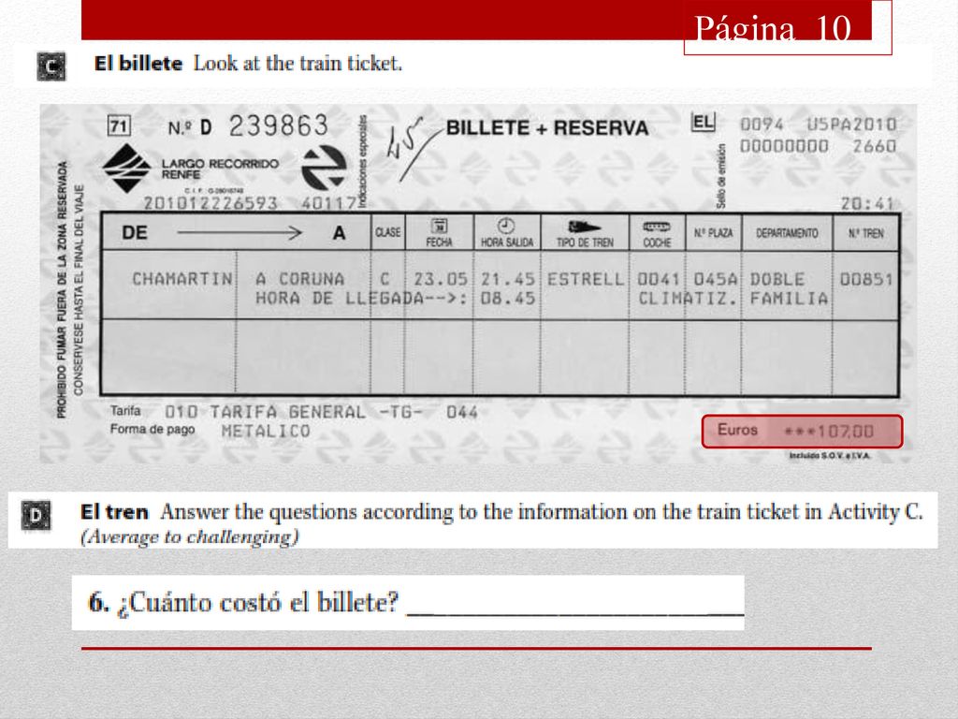Click 'BILLETE + RESERVA' title
Viewport: 958px width, 719px height.
547,127
